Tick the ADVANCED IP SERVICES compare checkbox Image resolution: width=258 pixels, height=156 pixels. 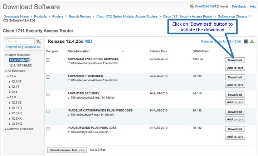48,77
